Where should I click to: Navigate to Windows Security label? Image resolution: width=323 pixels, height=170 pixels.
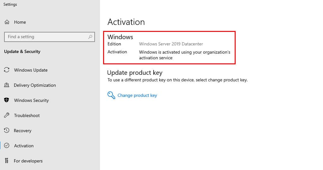pos(31,100)
